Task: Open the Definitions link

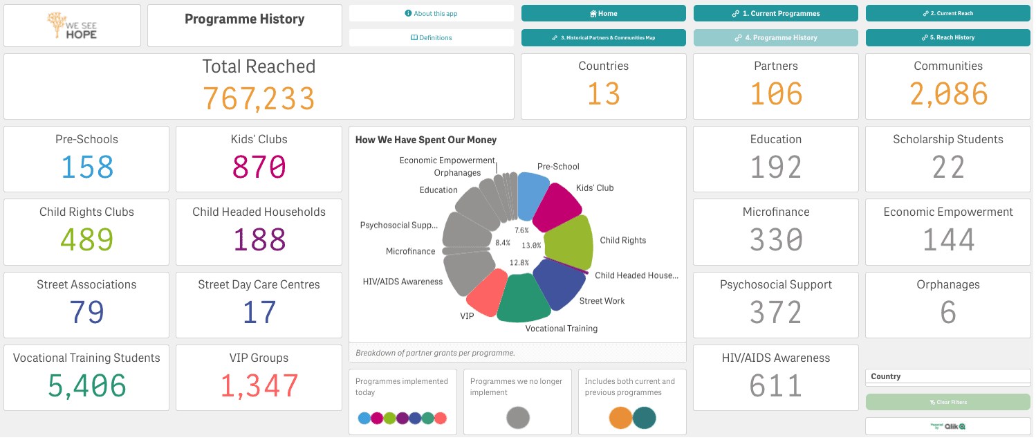Action: pos(432,37)
